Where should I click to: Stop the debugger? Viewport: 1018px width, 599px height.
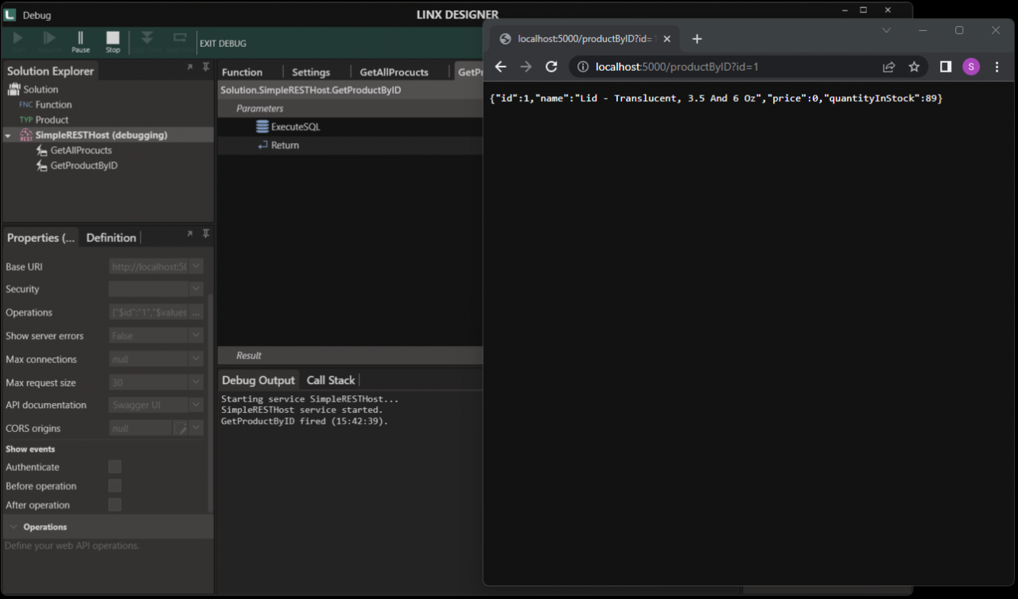coord(113,41)
